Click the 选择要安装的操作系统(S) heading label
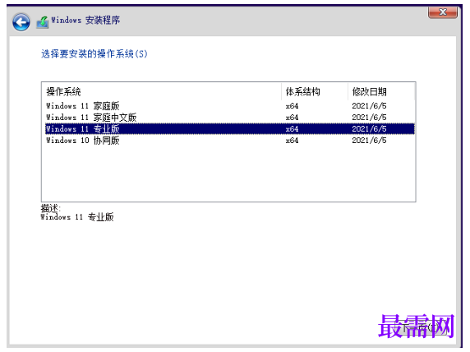 (94, 54)
